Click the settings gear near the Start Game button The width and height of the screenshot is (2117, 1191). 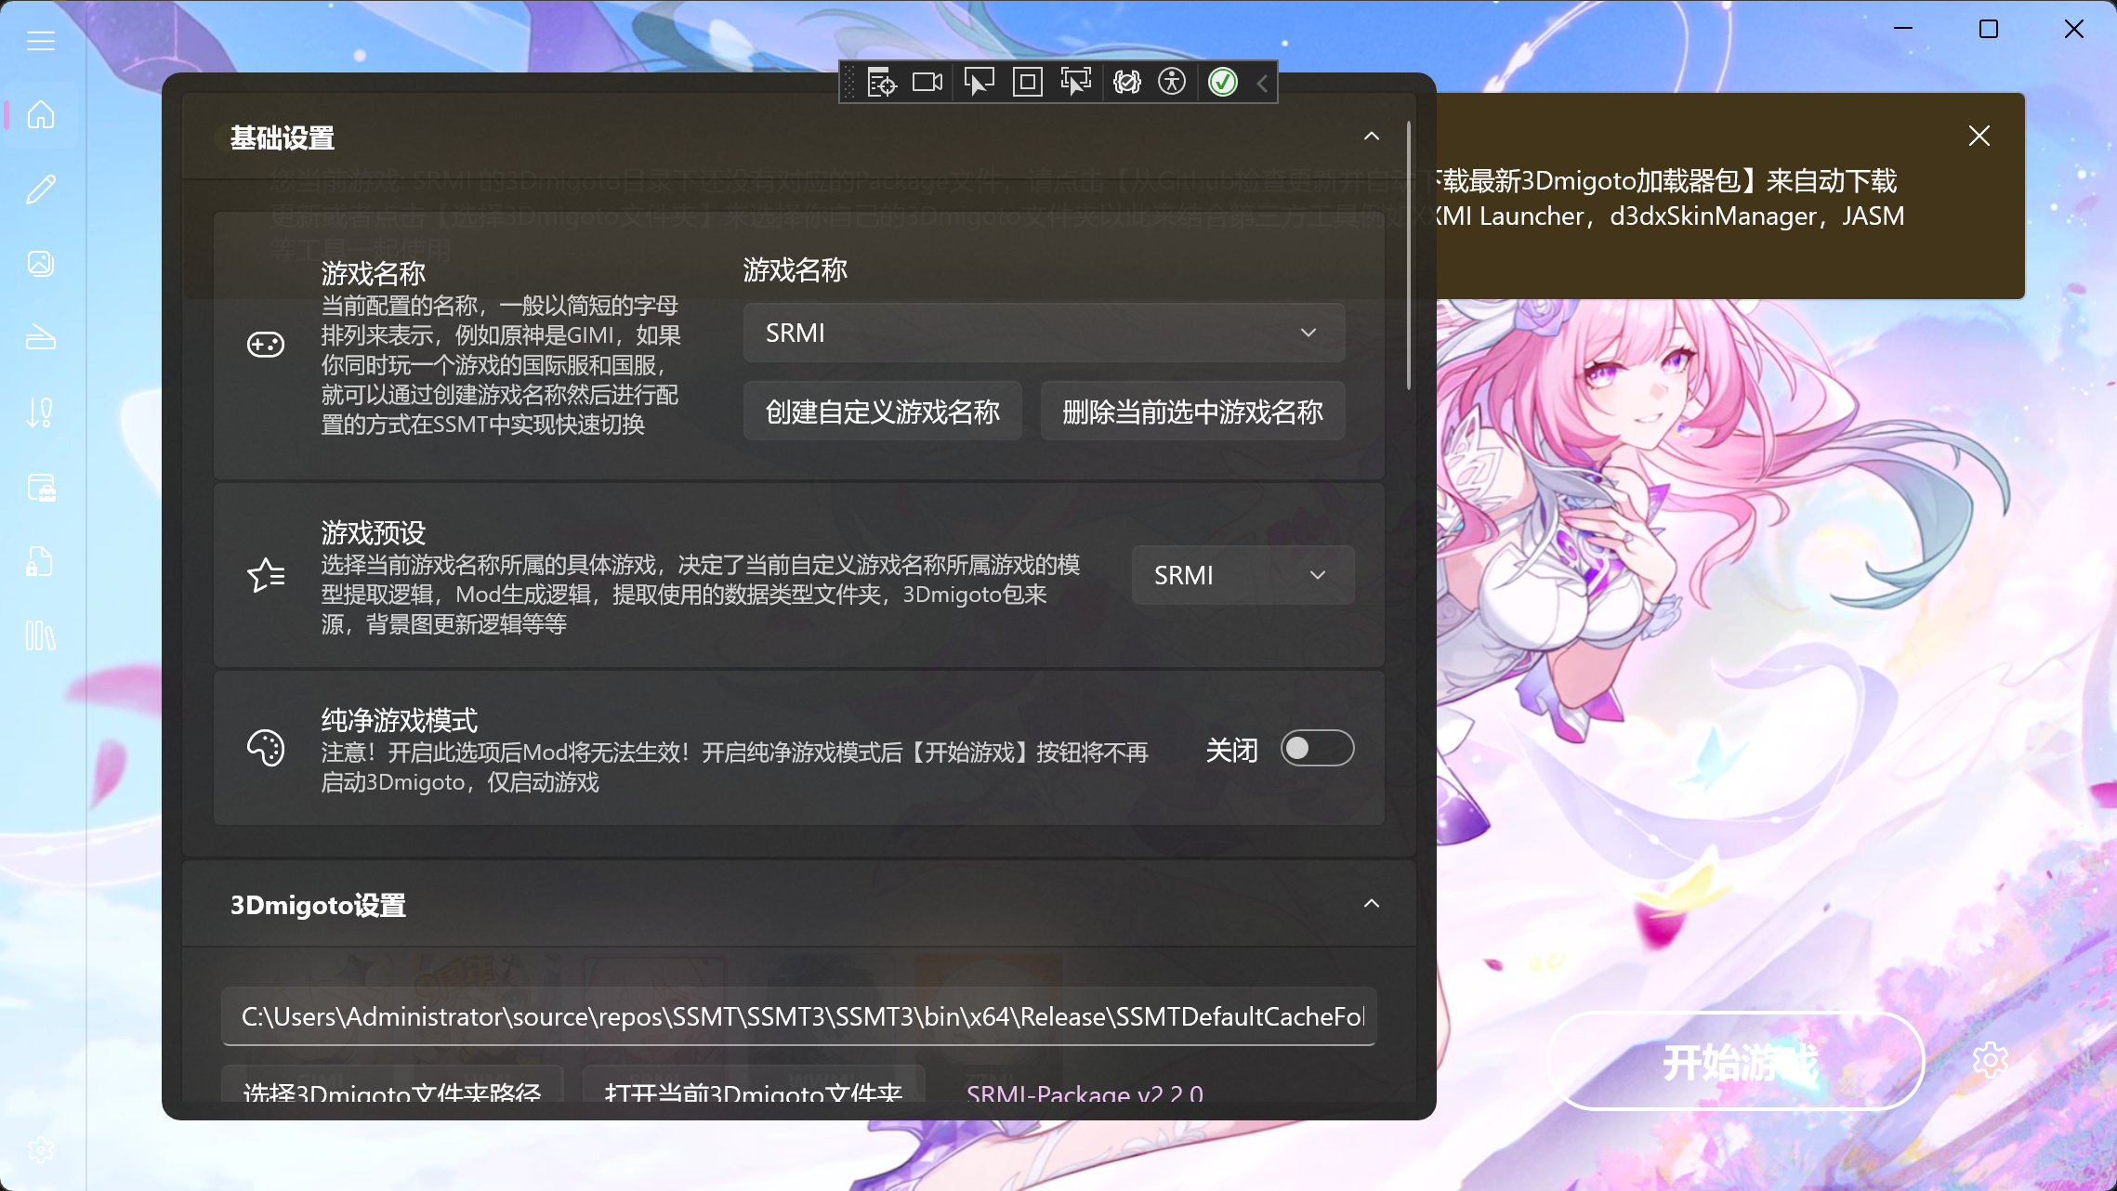[x=1991, y=1060]
